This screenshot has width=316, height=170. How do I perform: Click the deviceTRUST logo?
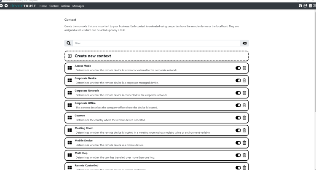(x=23, y=6)
